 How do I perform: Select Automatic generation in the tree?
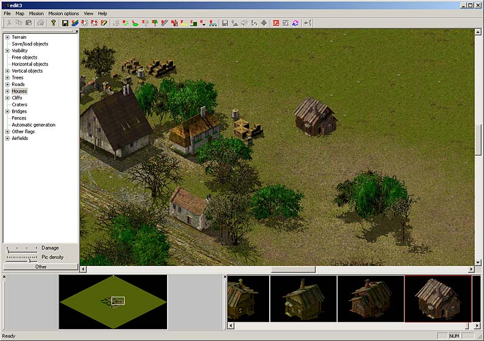pos(33,125)
